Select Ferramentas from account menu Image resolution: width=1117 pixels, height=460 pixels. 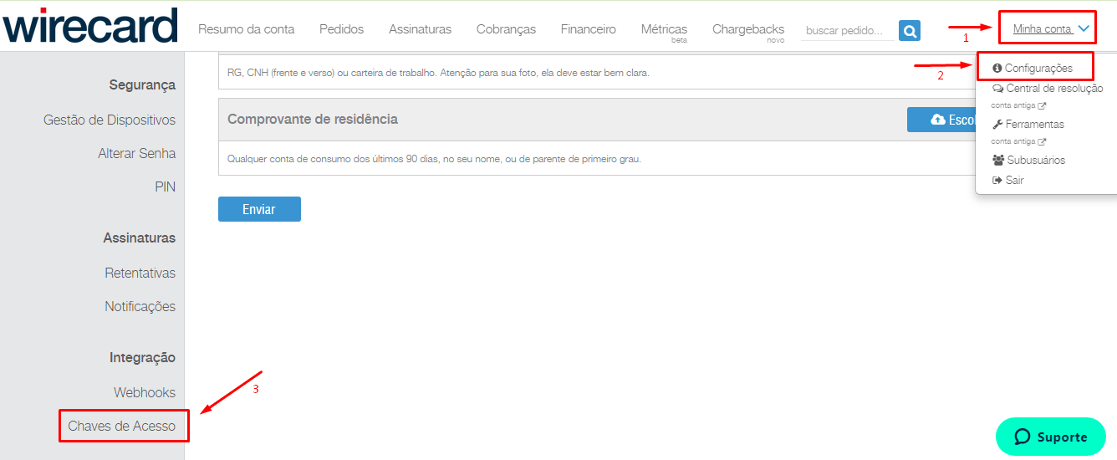[x=1034, y=124]
